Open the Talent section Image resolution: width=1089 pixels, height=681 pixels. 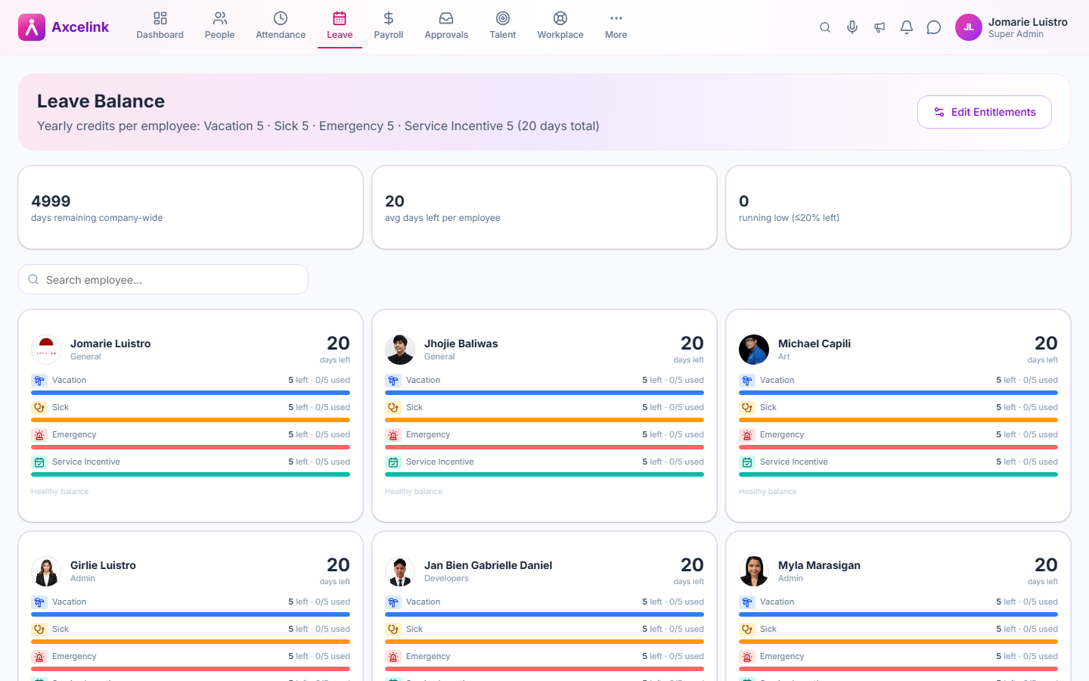503,26
